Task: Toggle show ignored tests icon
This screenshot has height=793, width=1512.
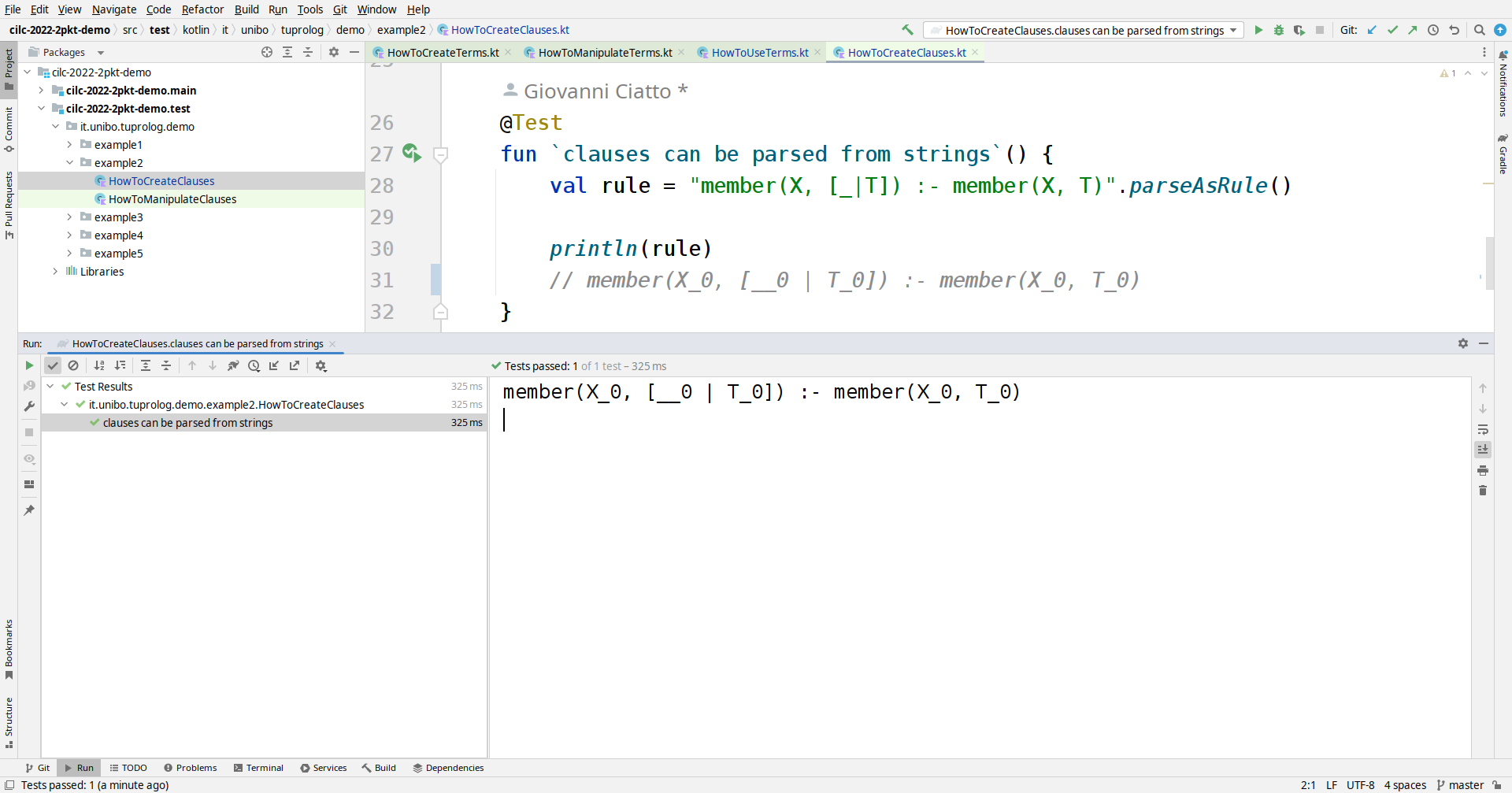Action: pyautogui.click(x=73, y=365)
